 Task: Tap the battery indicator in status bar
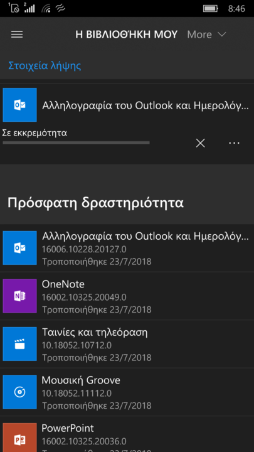tap(211, 9)
